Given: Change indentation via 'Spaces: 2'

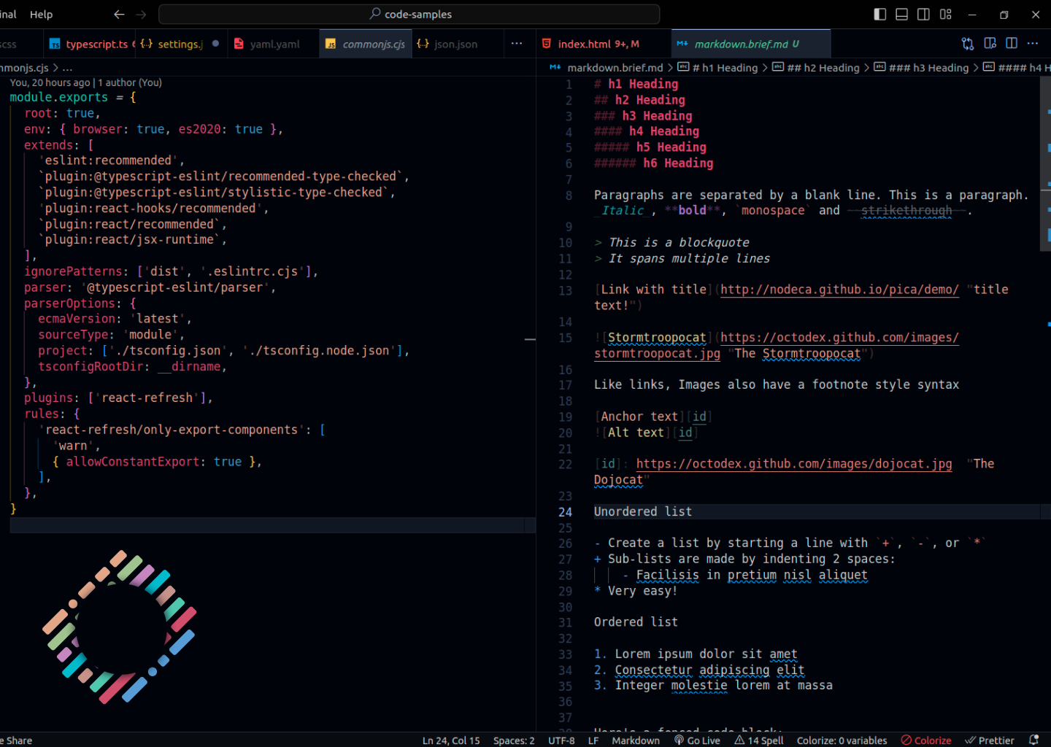Looking at the screenshot, I should tap(514, 740).
